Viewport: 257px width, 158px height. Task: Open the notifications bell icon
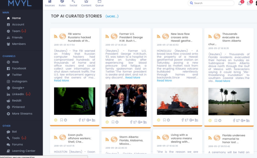tap(240, 3)
